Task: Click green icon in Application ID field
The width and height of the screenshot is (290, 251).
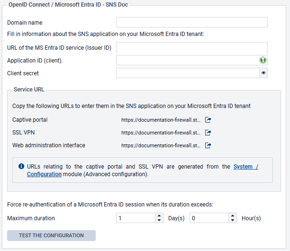Action: click(x=263, y=60)
